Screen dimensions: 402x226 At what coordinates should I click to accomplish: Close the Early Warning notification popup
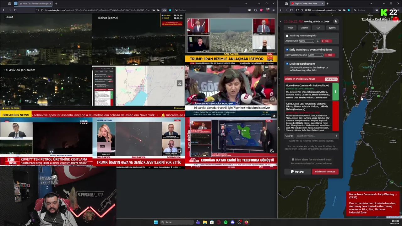(396, 195)
